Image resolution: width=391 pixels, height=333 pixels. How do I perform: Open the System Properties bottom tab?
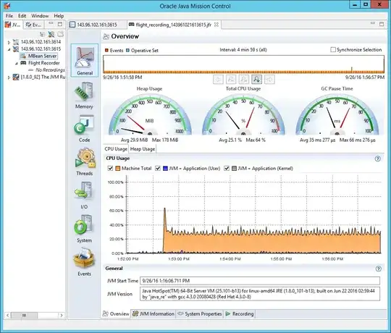[199, 313]
